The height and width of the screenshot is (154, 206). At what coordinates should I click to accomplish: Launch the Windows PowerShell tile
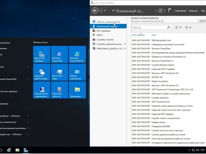pos(59,54)
